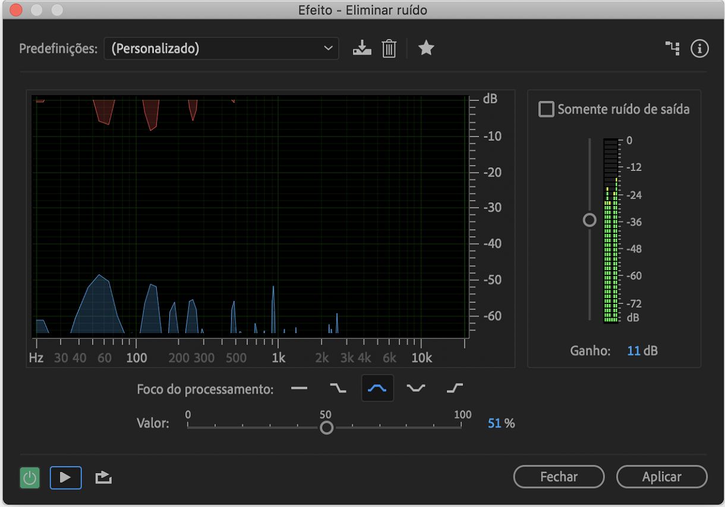This screenshot has width=725, height=507.
Task: Click Fechar to close the effect
Action: point(559,477)
